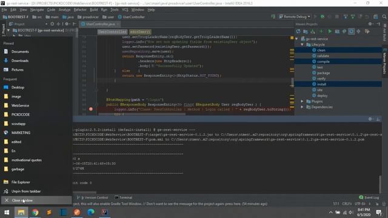Click the Make Project build icon
The width and height of the screenshot is (388, 218).
click(273, 17)
